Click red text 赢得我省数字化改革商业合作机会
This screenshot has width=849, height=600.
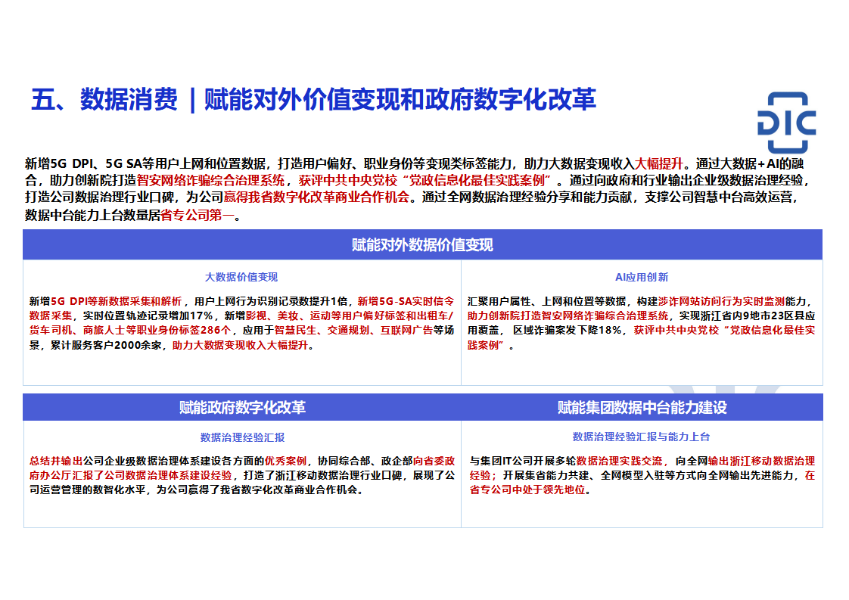316,197
